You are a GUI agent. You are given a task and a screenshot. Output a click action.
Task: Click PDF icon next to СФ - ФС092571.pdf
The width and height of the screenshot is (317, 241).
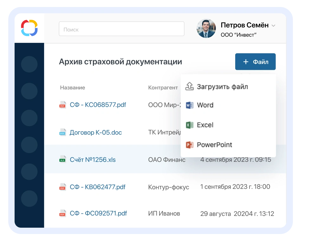(x=62, y=213)
